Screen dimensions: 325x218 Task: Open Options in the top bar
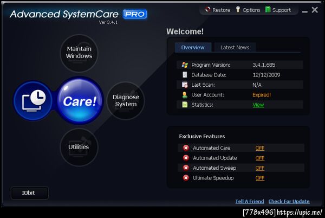click(248, 10)
